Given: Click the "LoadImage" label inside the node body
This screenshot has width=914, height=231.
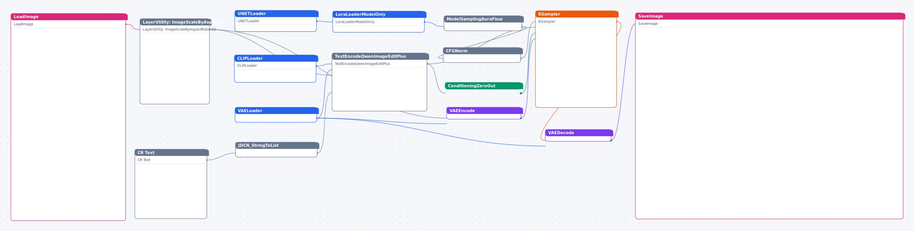Looking at the screenshot, I should coord(24,24).
